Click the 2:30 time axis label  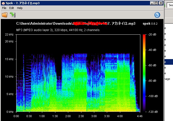(81, 116)
